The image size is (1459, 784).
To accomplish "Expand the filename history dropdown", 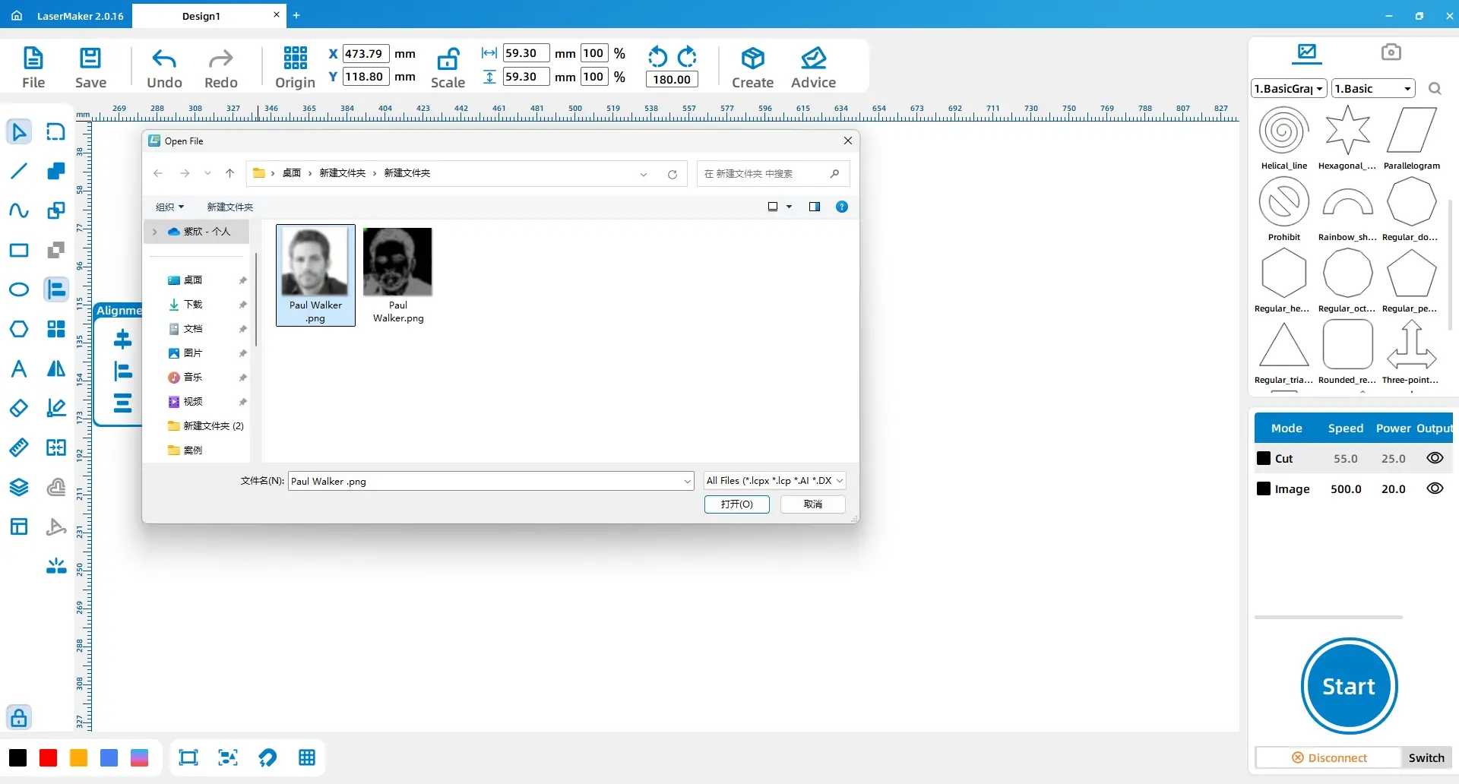I will [687, 481].
